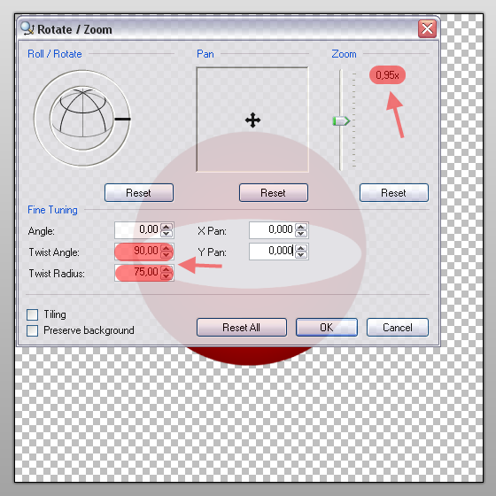Viewport: 496px width, 496px height.
Task: Increase Y Pan with its up arrow
Action: (301, 248)
